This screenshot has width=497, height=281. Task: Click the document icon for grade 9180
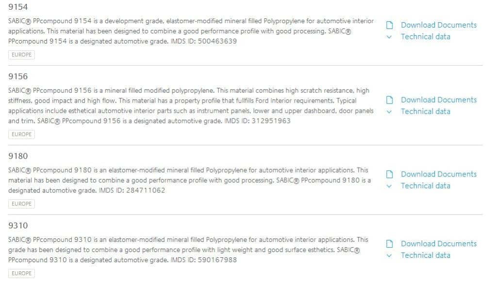pos(389,174)
